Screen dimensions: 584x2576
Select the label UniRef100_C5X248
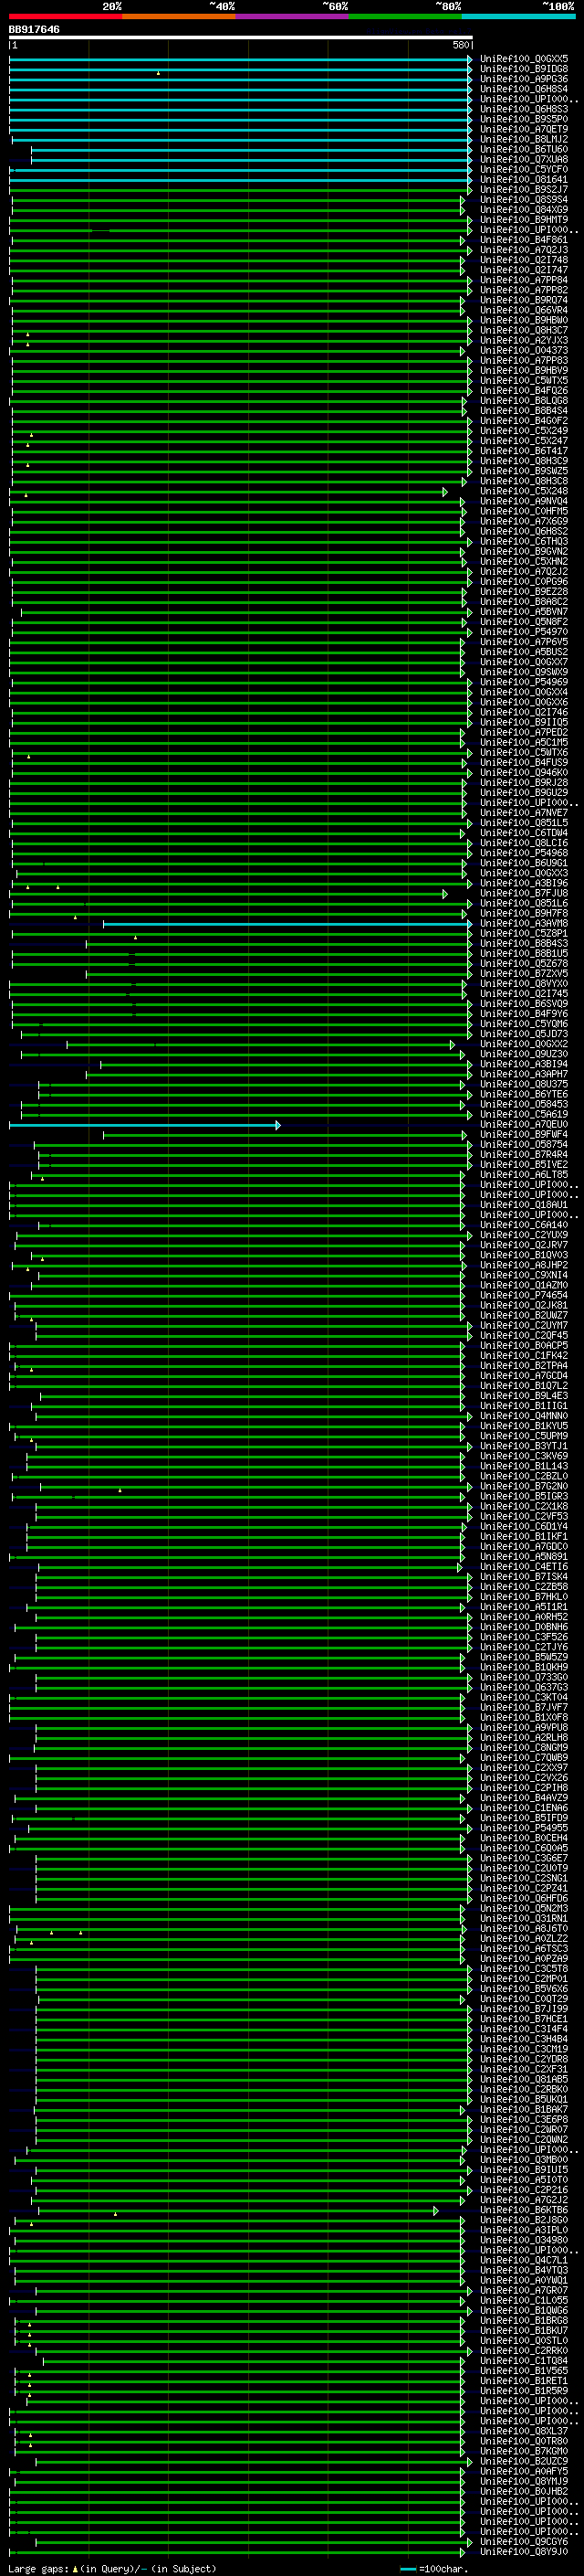523,492
